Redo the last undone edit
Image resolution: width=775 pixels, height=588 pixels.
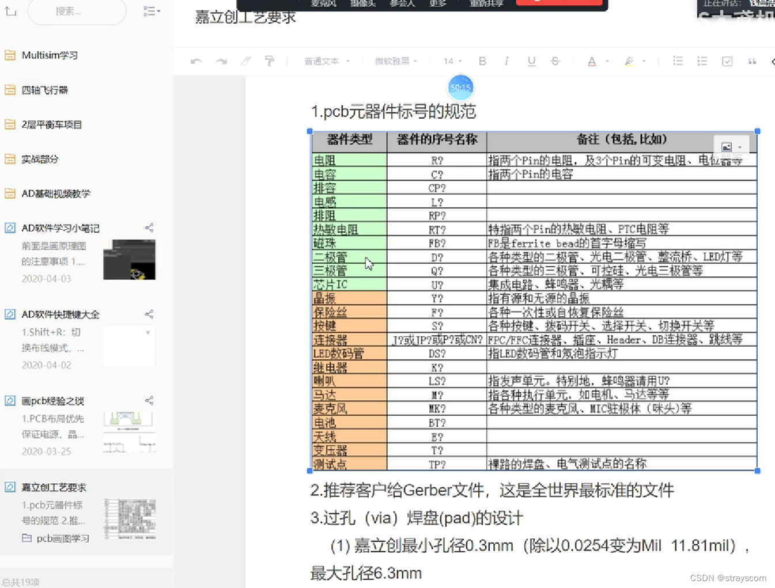[x=221, y=61]
